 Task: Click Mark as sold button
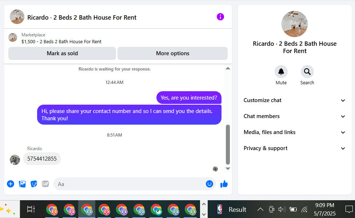tap(62, 53)
